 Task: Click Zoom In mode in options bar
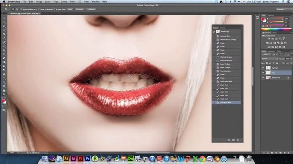tap(13, 9)
